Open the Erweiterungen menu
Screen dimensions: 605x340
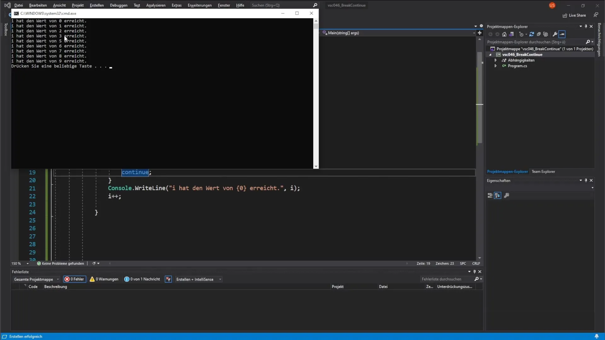pyautogui.click(x=199, y=5)
